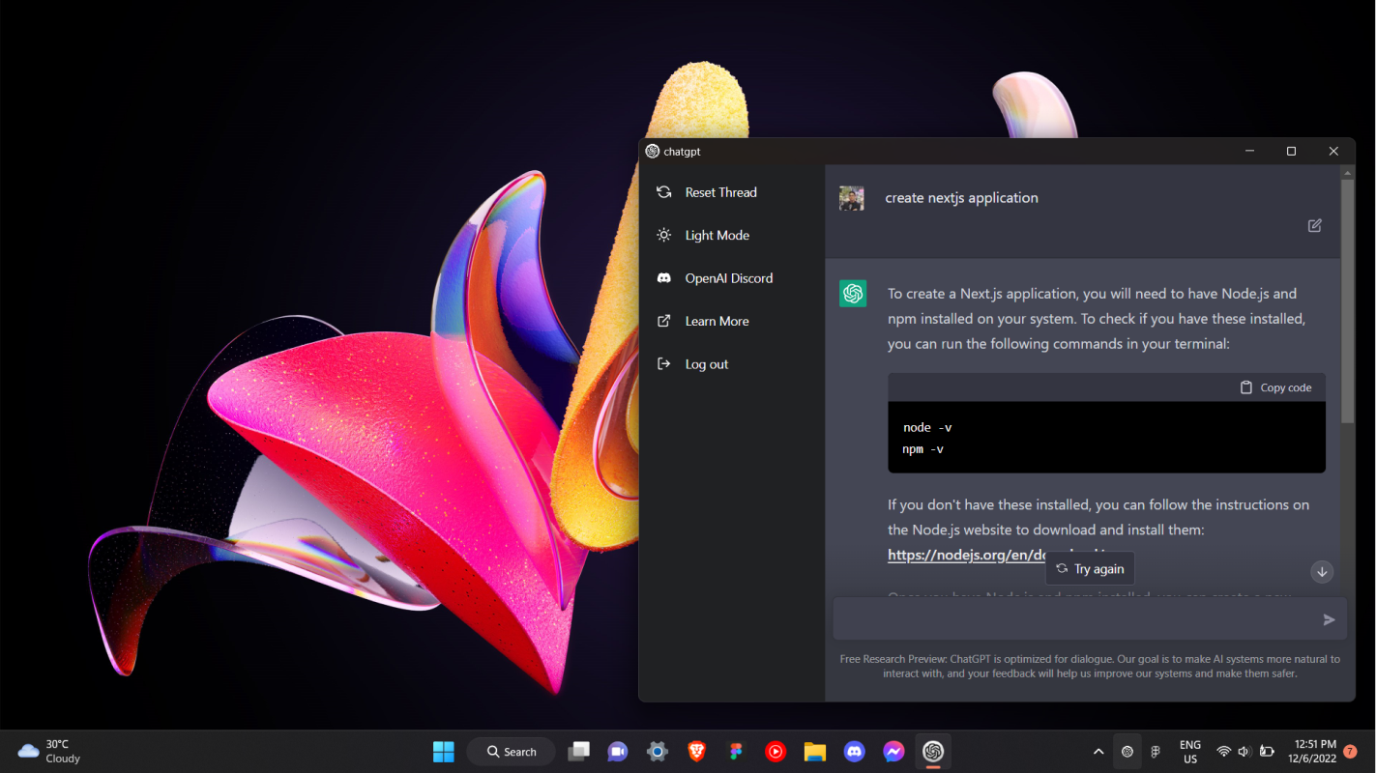The image size is (1376, 773).
Task: Open the Windows Start menu
Action: (x=444, y=752)
